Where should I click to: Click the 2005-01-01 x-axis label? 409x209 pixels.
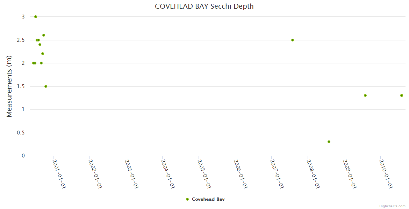click(x=204, y=174)
